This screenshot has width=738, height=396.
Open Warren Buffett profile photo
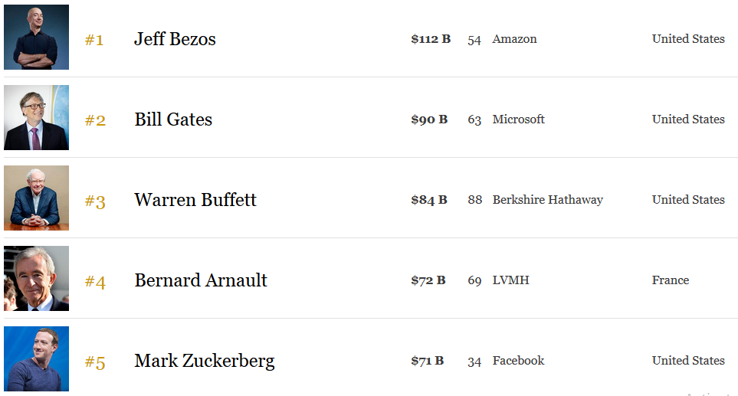(x=36, y=198)
